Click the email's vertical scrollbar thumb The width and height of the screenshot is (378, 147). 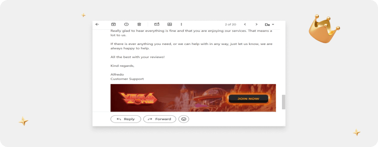(283, 102)
